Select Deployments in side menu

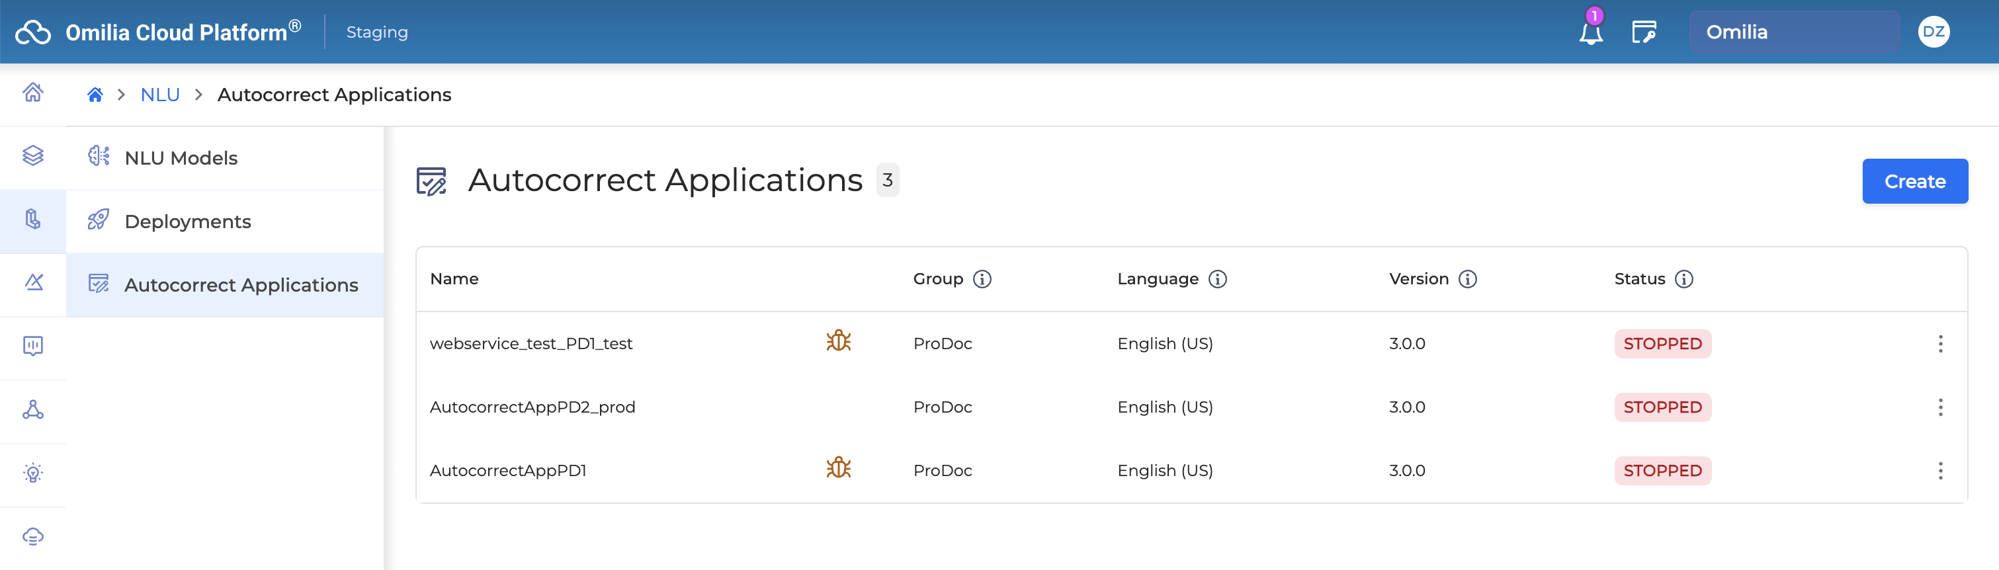coord(187,222)
